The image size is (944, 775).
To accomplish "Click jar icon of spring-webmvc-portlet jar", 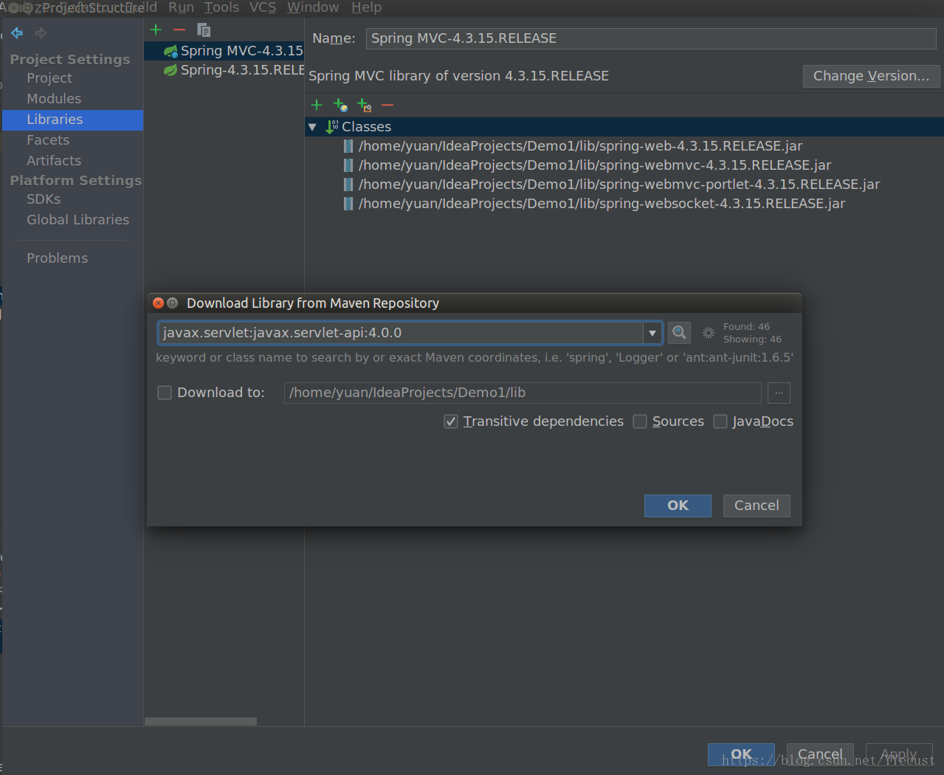I will (348, 185).
